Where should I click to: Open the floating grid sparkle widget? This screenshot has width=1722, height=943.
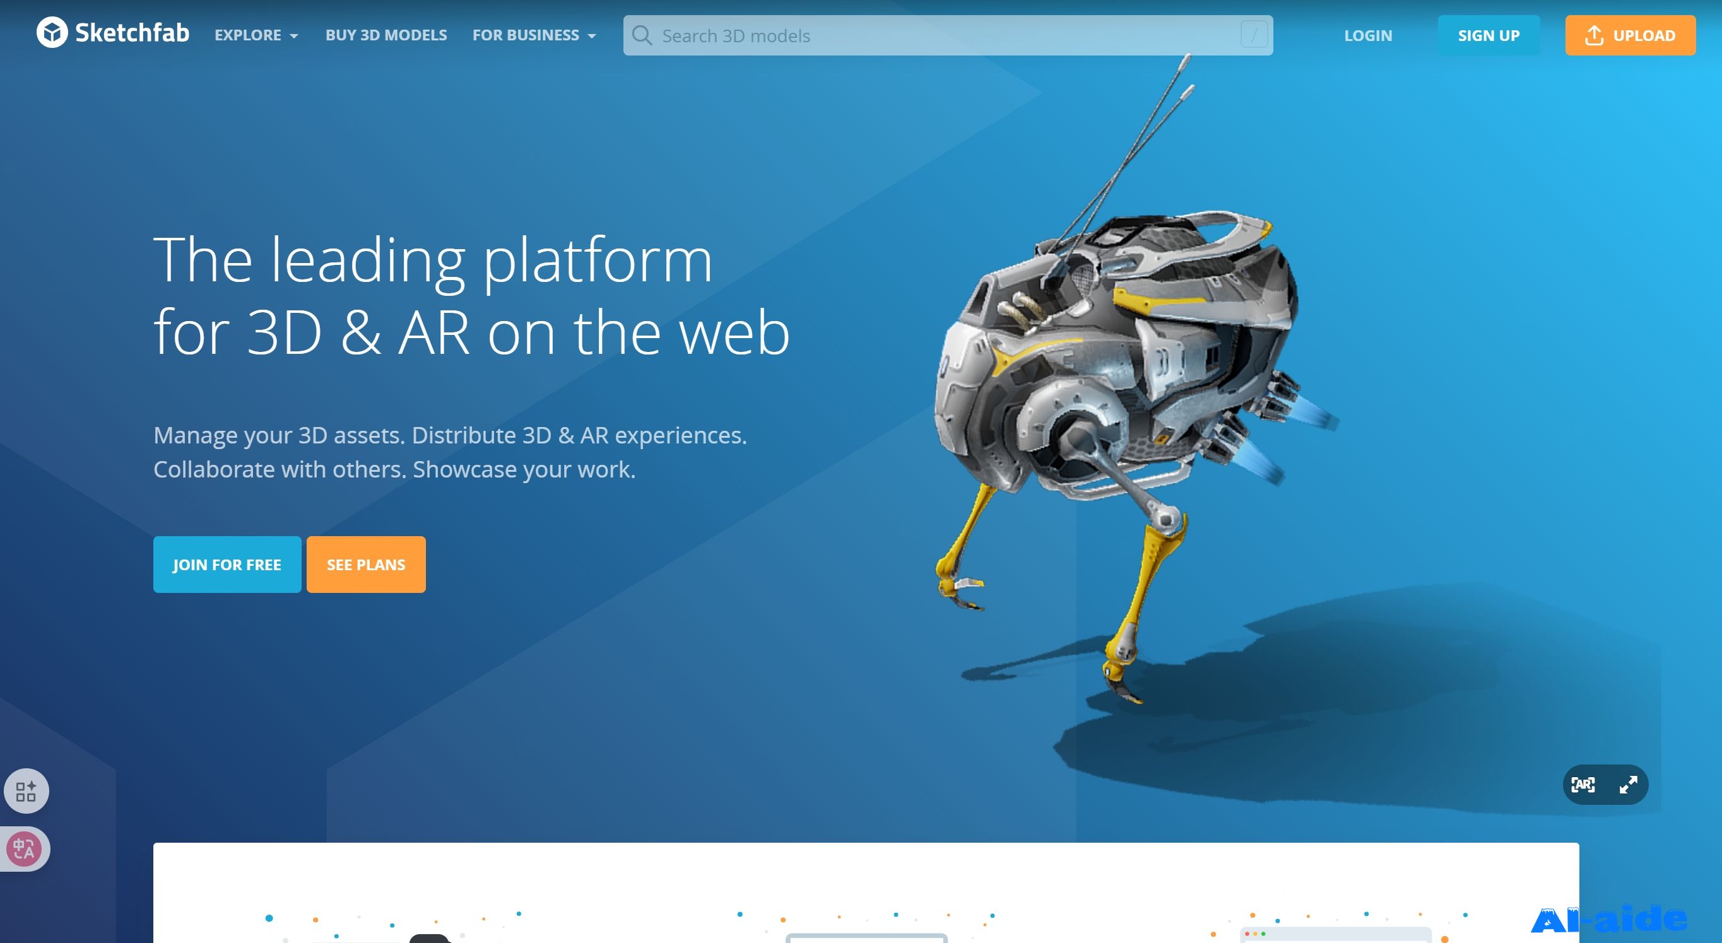pyautogui.click(x=26, y=791)
